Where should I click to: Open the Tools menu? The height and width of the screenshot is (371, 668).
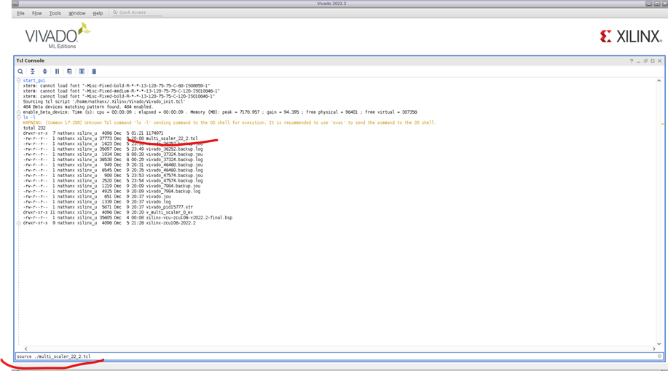(55, 13)
